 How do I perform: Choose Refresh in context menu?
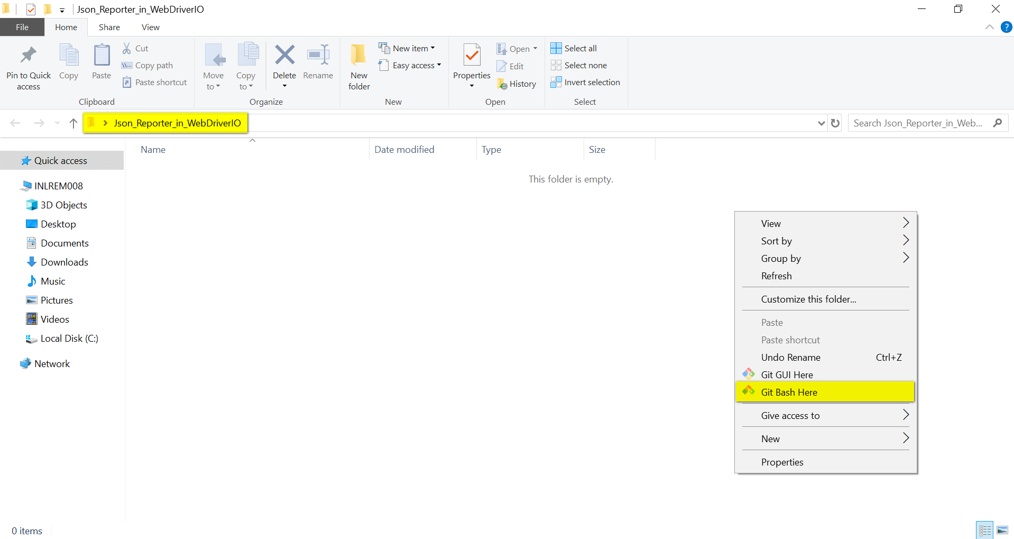[x=825, y=276]
